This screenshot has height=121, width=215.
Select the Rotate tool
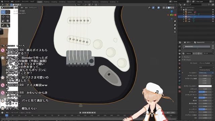[8, 17]
